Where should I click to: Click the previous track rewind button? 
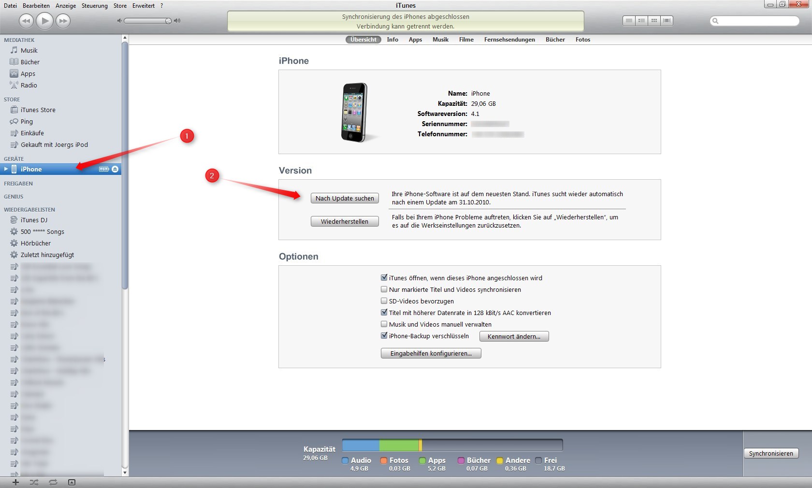26,21
